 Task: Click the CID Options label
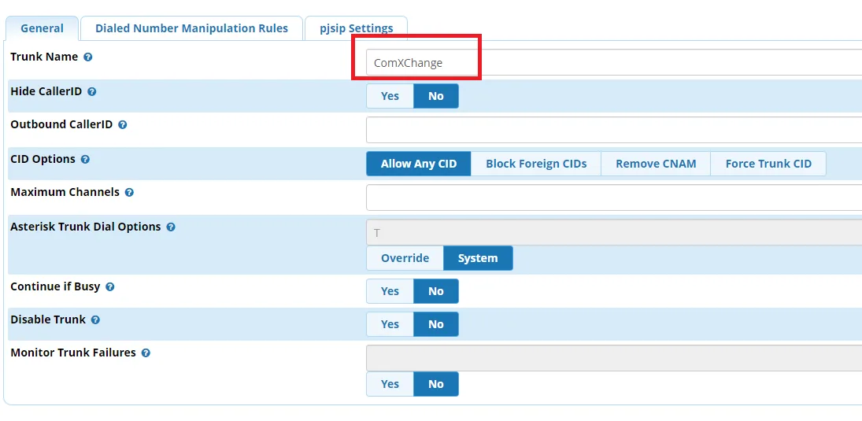(x=43, y=159)
